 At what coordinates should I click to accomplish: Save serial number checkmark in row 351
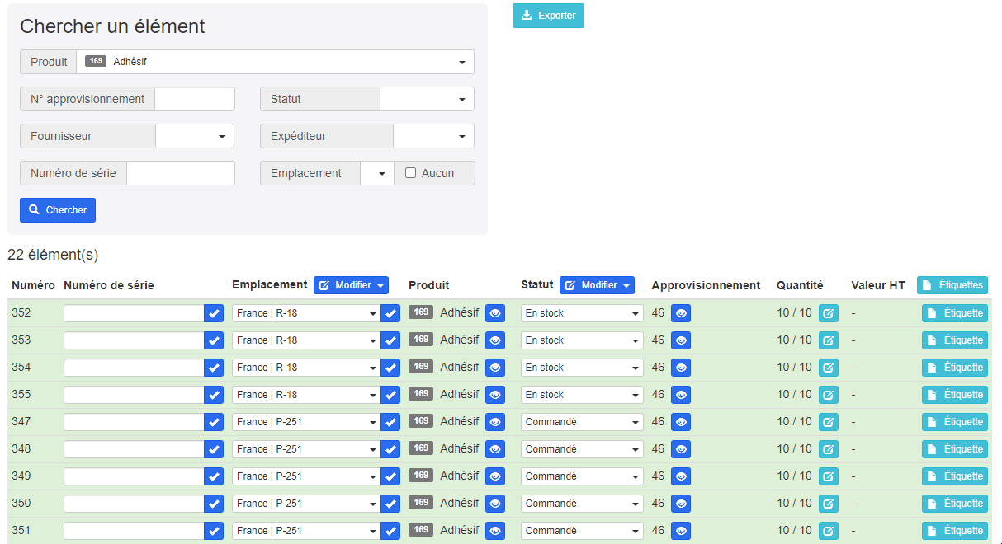click(214, 531)
